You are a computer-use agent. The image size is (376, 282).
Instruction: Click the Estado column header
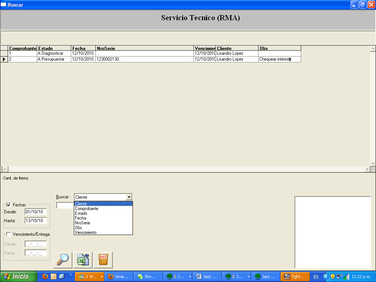coord(54,48)
